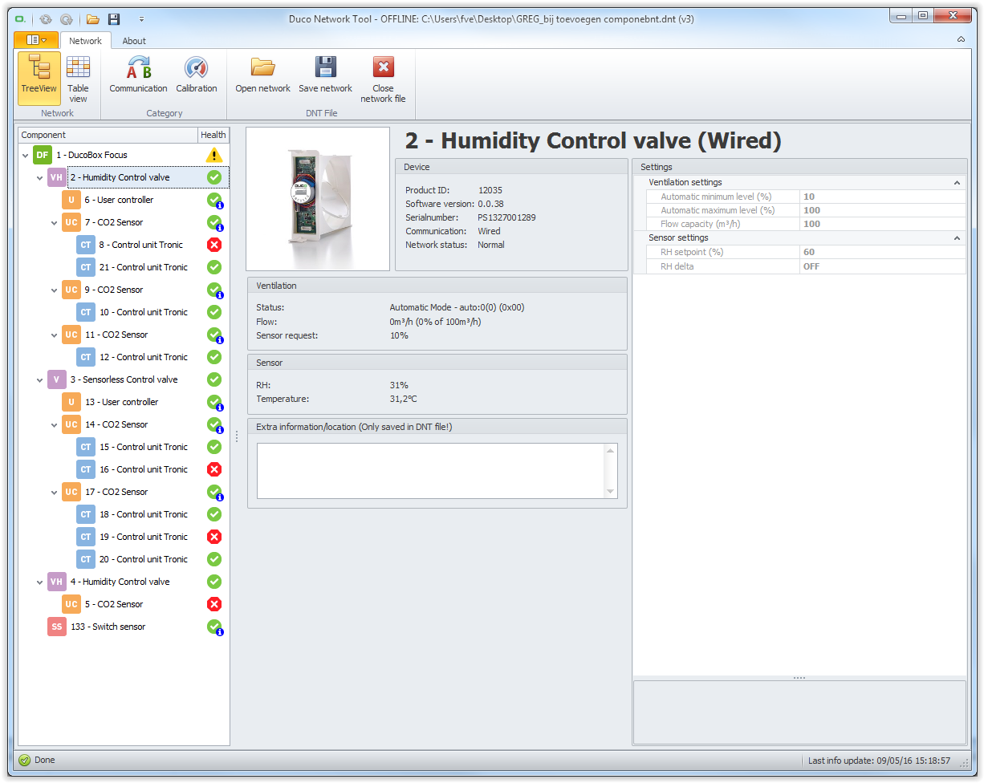The width and height of the screenshot is (984, 783).
Task: Click the red error icon of 5 - CO2 Sensor
Action: [213, 604]
